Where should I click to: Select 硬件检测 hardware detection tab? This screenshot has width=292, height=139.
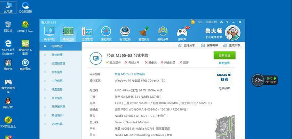click(x=68, y=34)
